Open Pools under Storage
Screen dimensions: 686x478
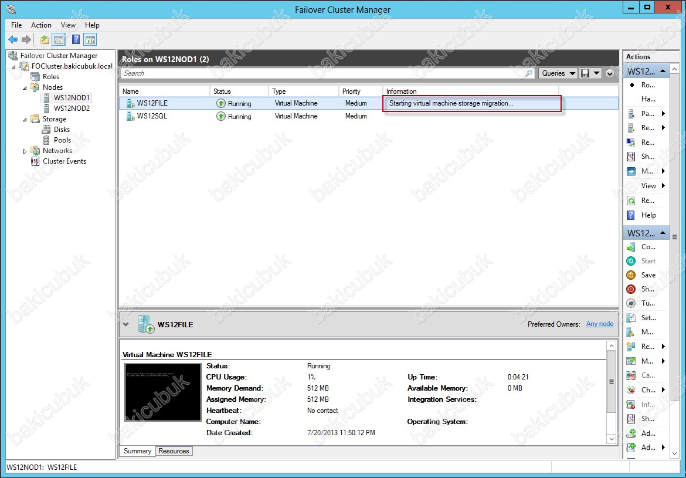tap(62, 140)
